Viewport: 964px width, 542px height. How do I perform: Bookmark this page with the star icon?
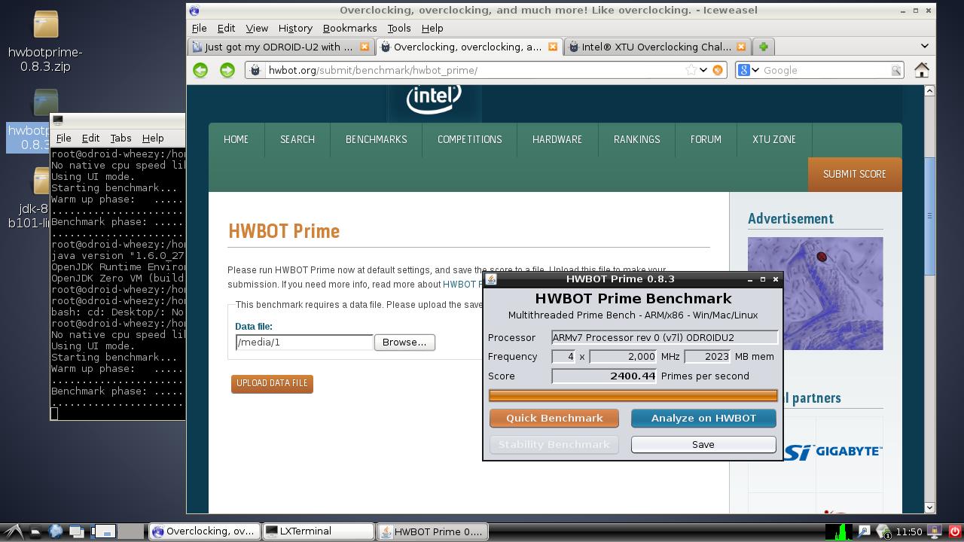(691, 70)
